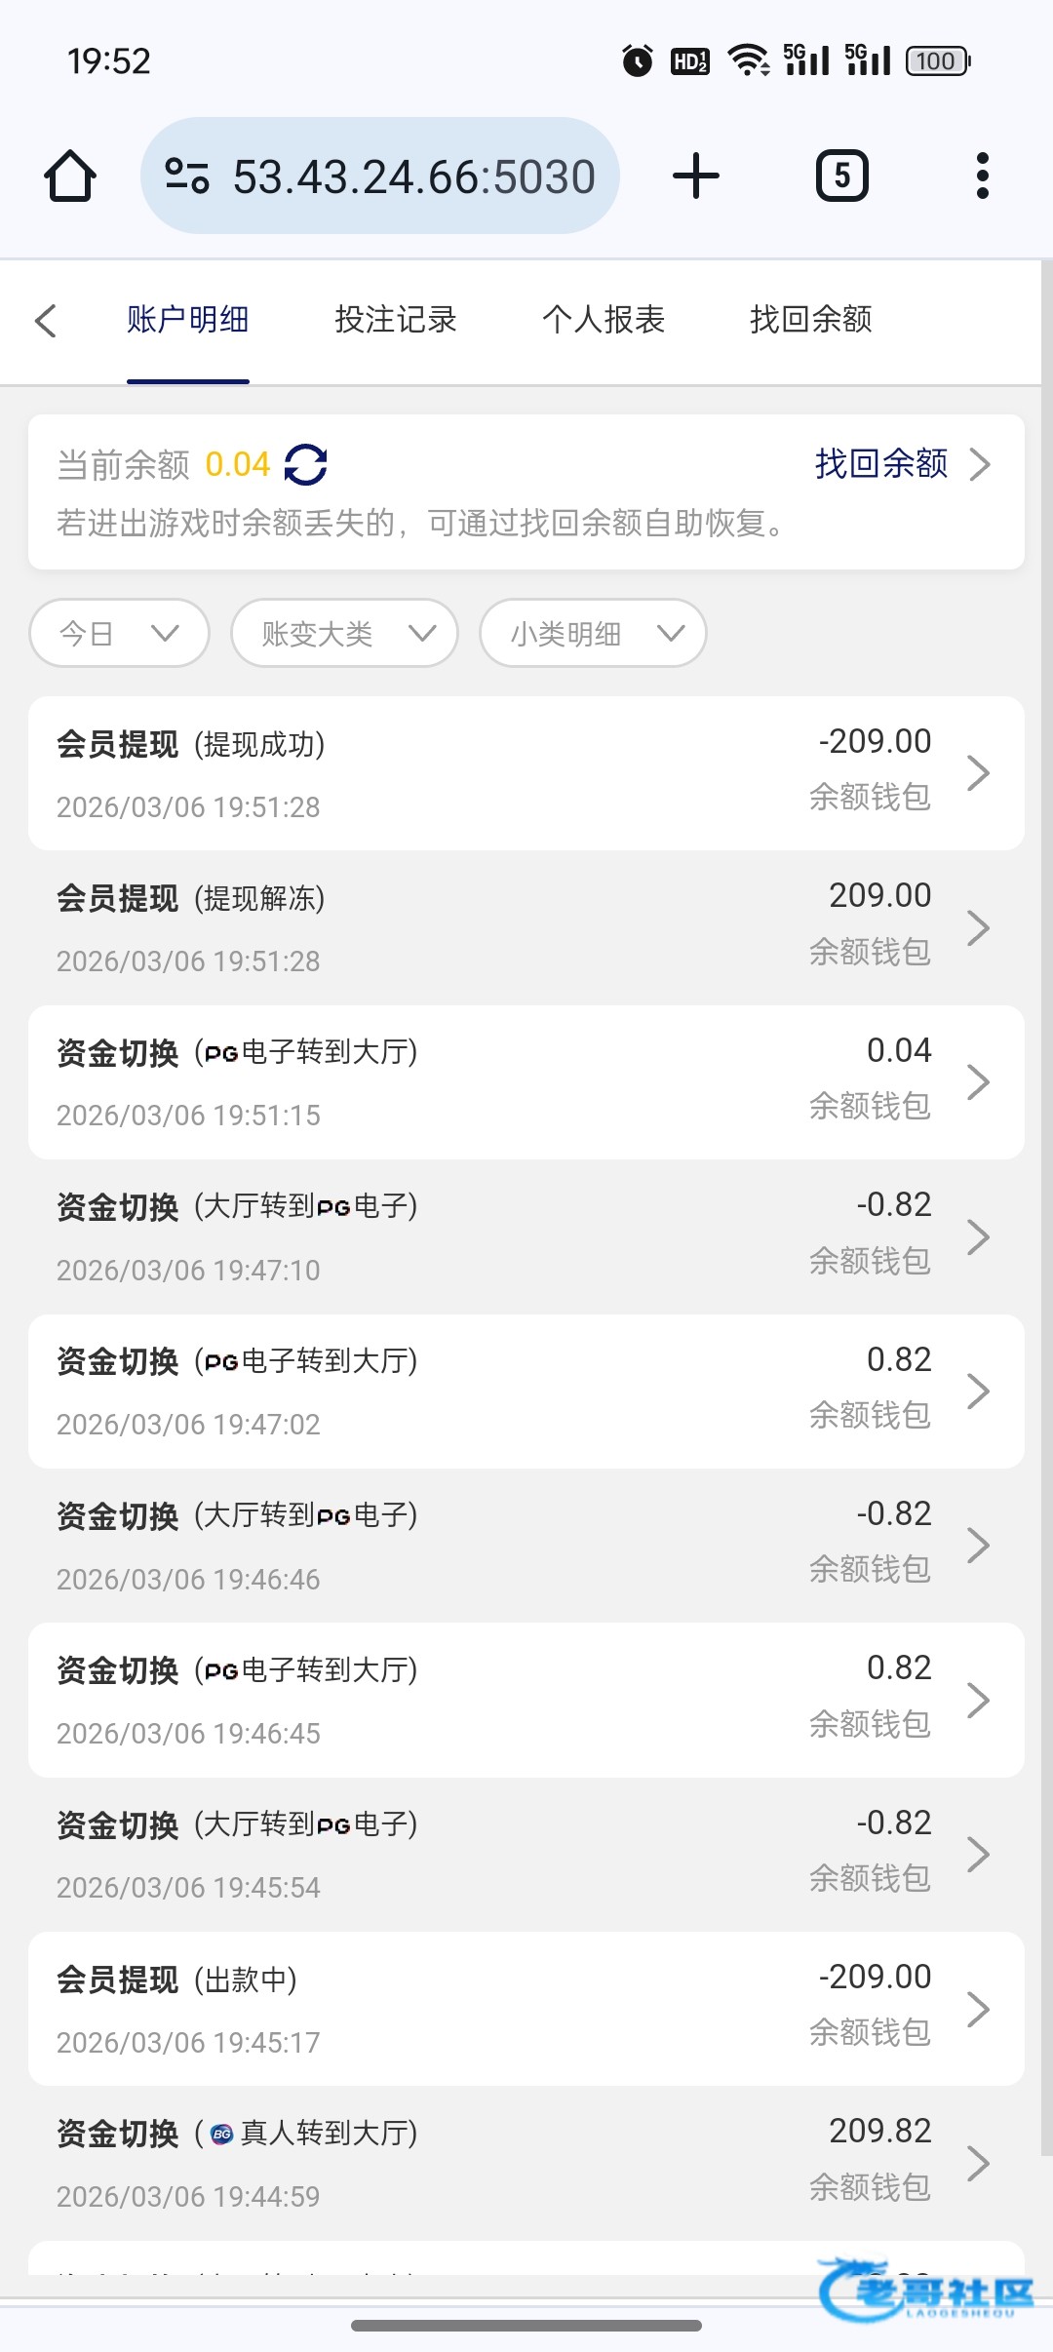Switch to the 个人报表 tab
This screenshot has height=2352, width=1053.
(x=604, y=320)
